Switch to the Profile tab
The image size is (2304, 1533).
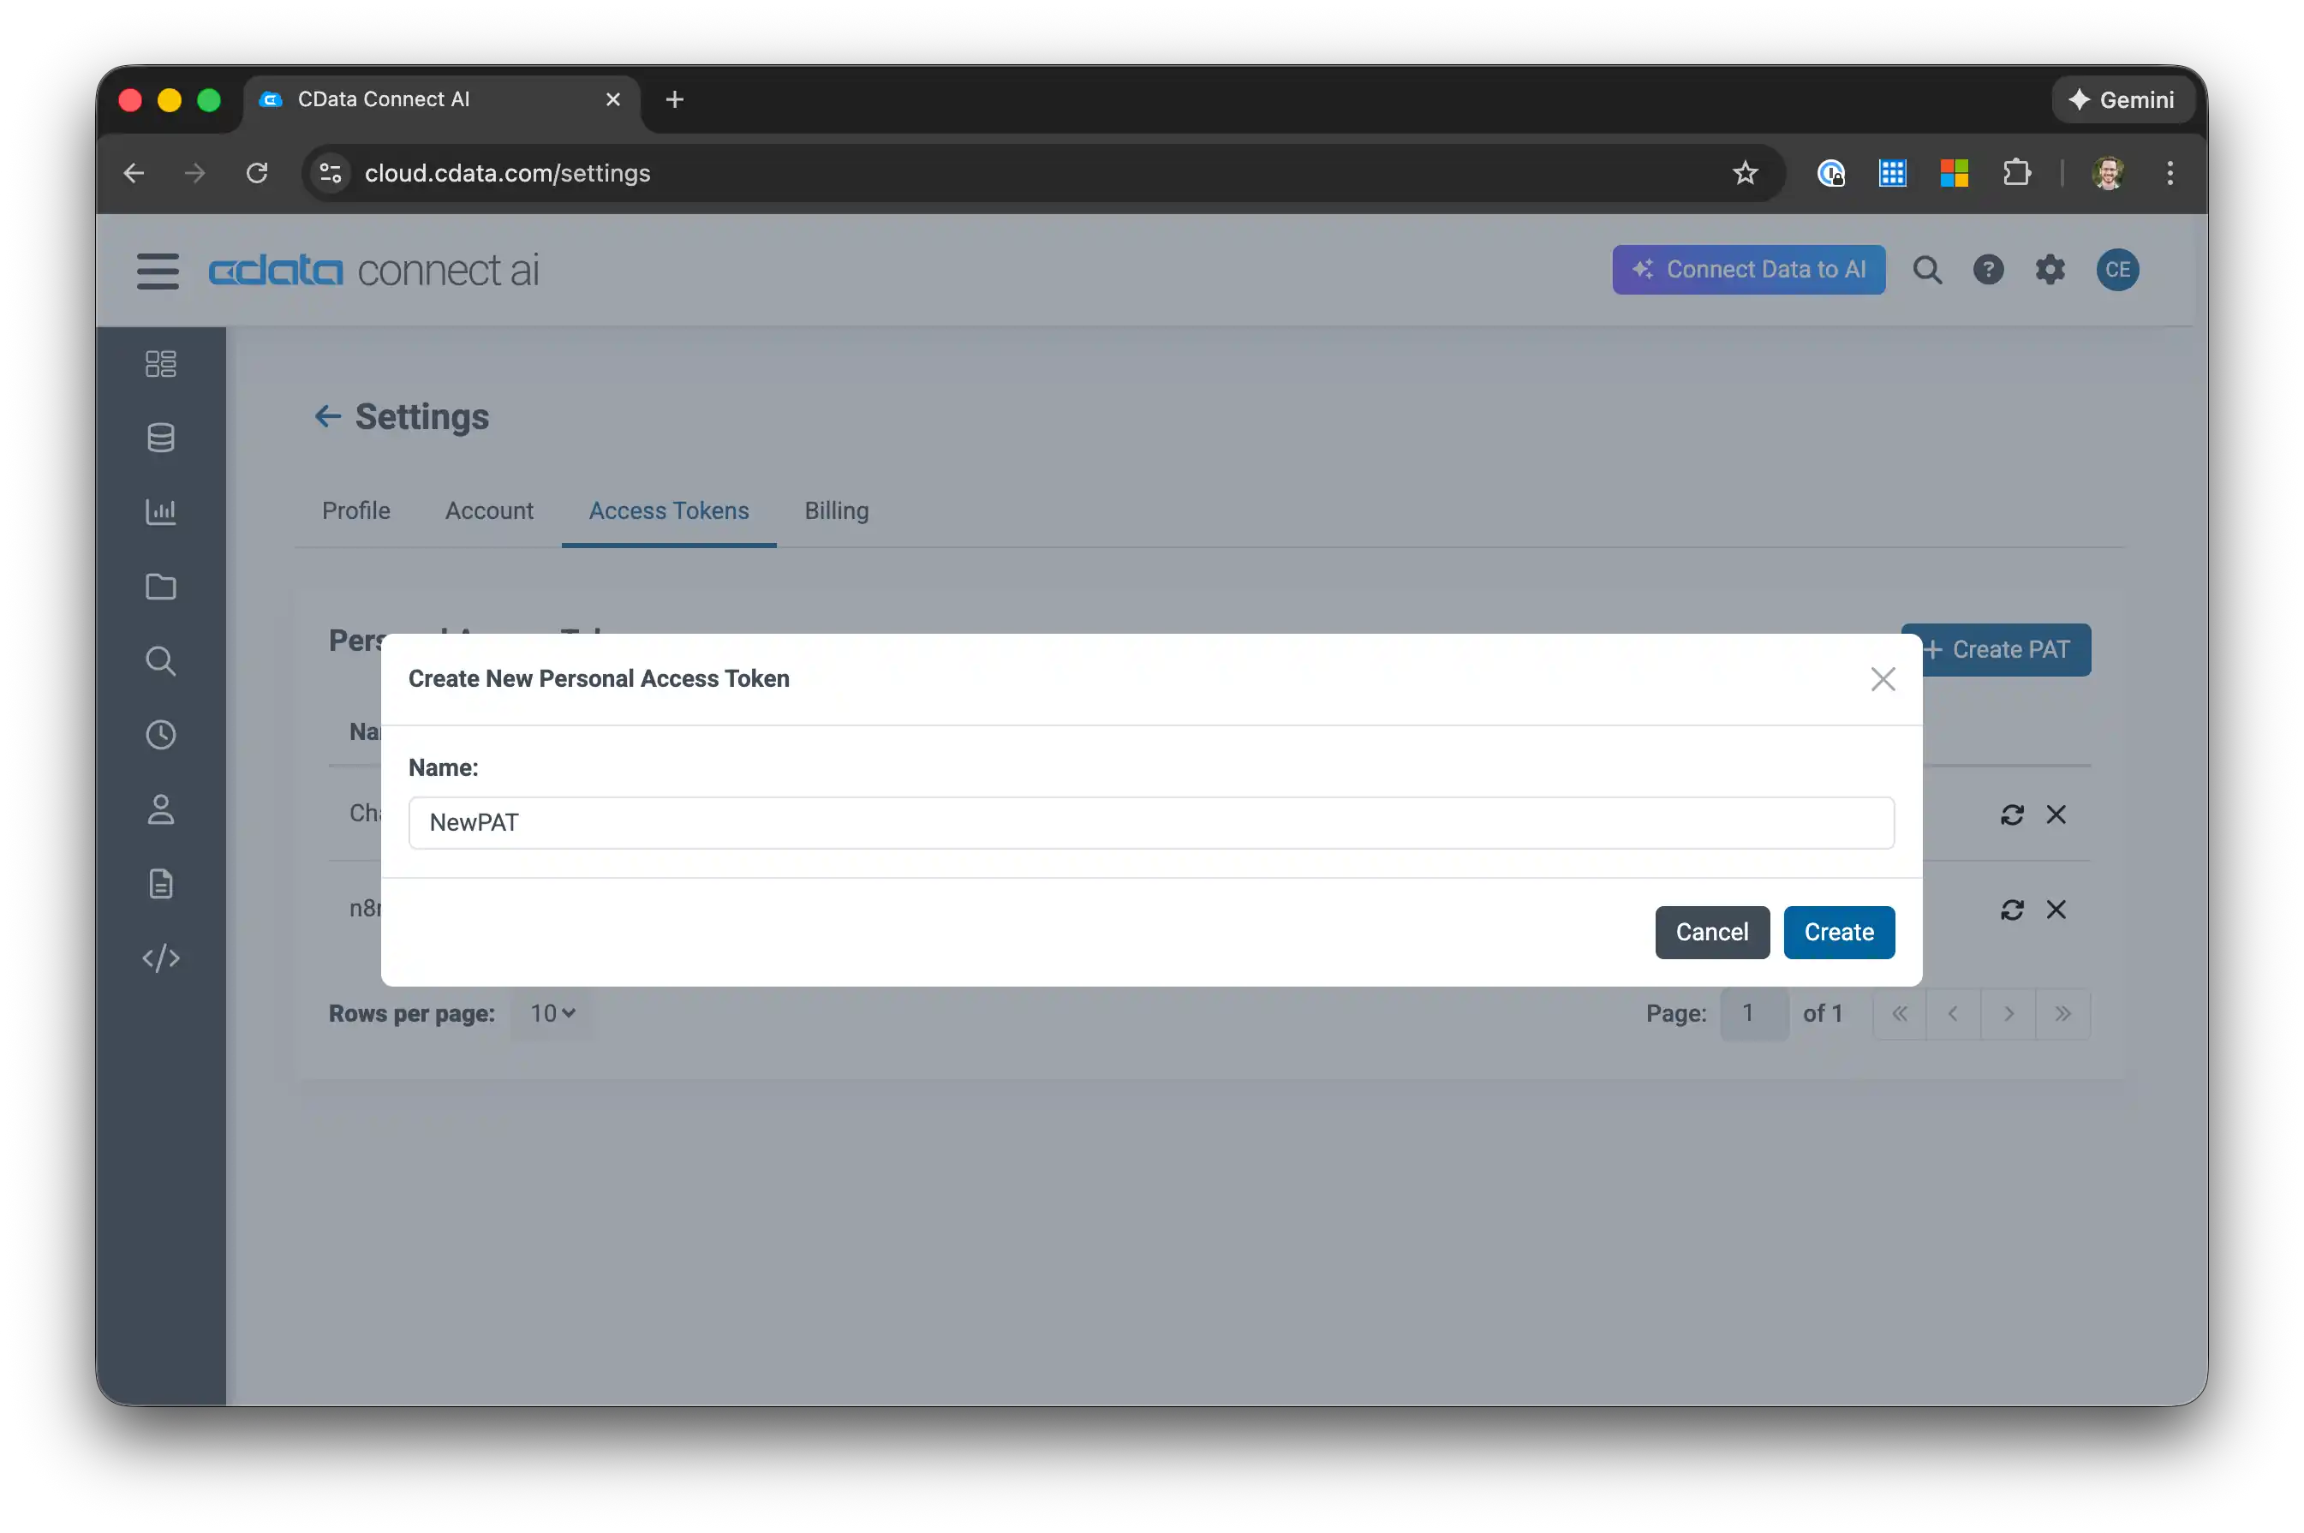point(355,510)
